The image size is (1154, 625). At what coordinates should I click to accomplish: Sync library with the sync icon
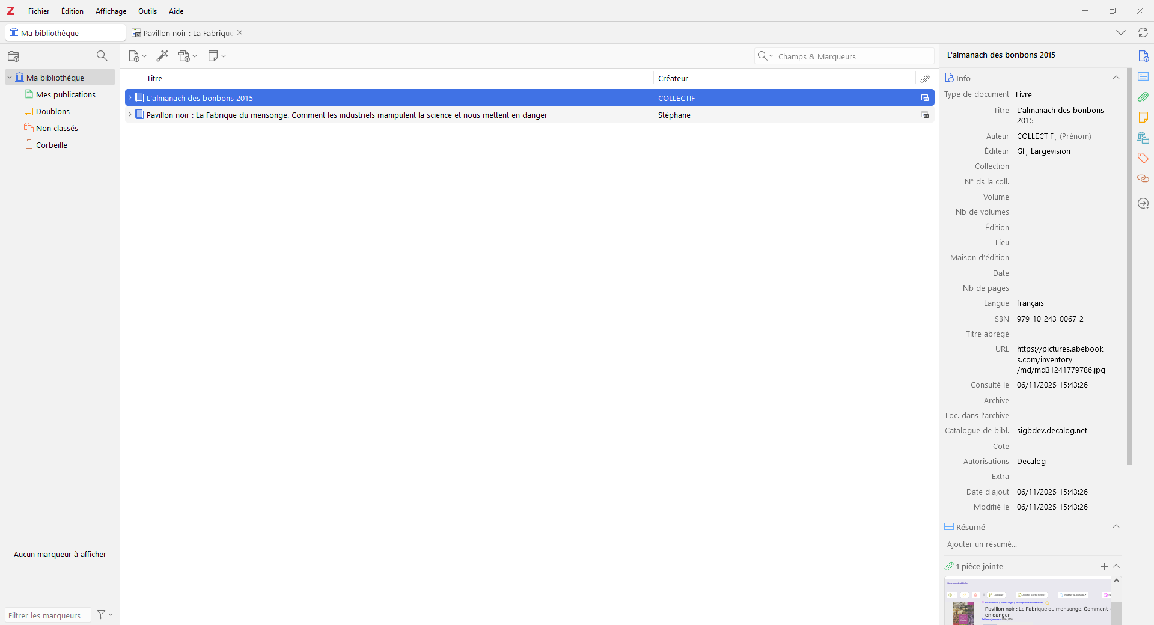tap(1143, 32)
